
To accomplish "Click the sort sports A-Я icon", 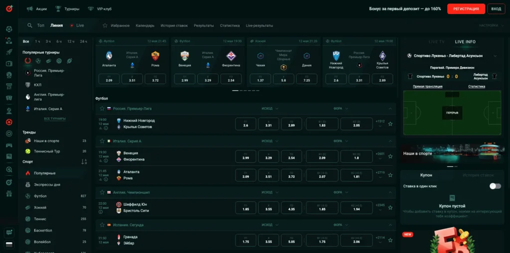I will 84,161.
